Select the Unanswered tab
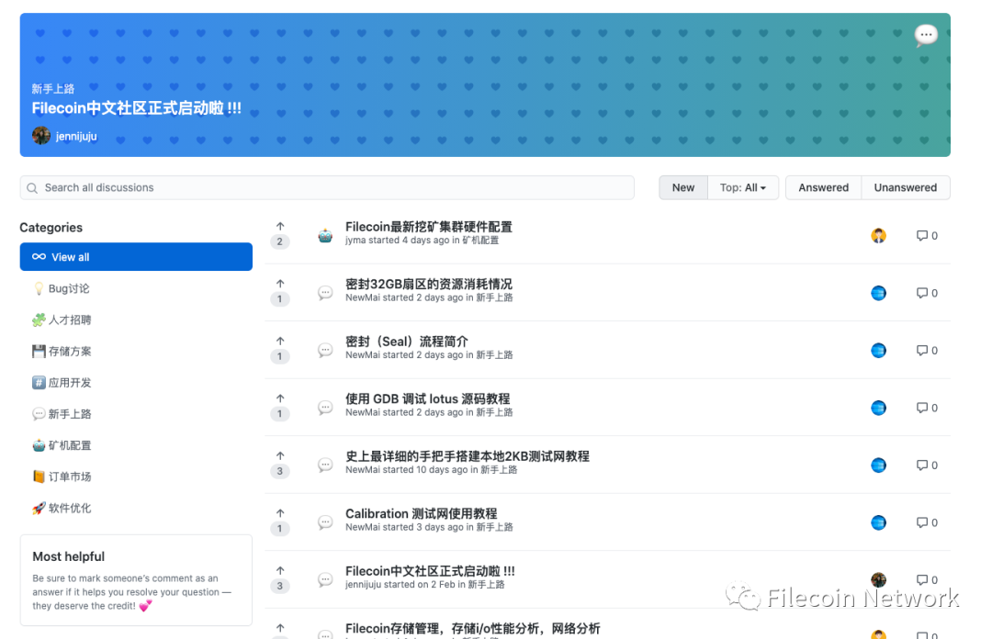Image resolution: width=992 pixels, height=639 pixels. click(x=905, y=187)
